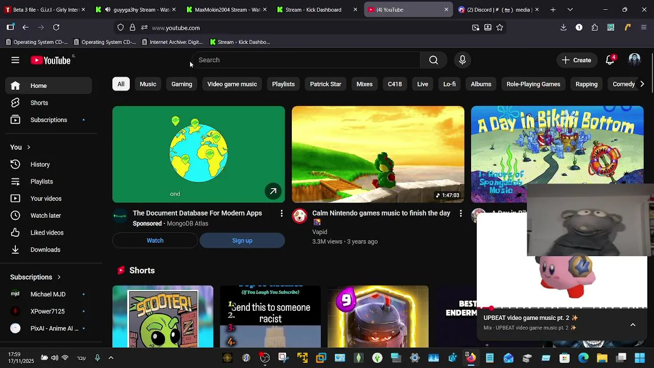Open the notifications bell
654x368 pixels.
(x=610, y=60)
